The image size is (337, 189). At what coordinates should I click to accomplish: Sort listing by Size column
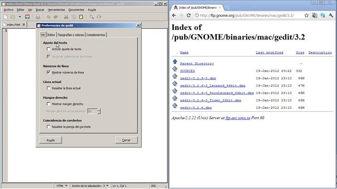300,52
